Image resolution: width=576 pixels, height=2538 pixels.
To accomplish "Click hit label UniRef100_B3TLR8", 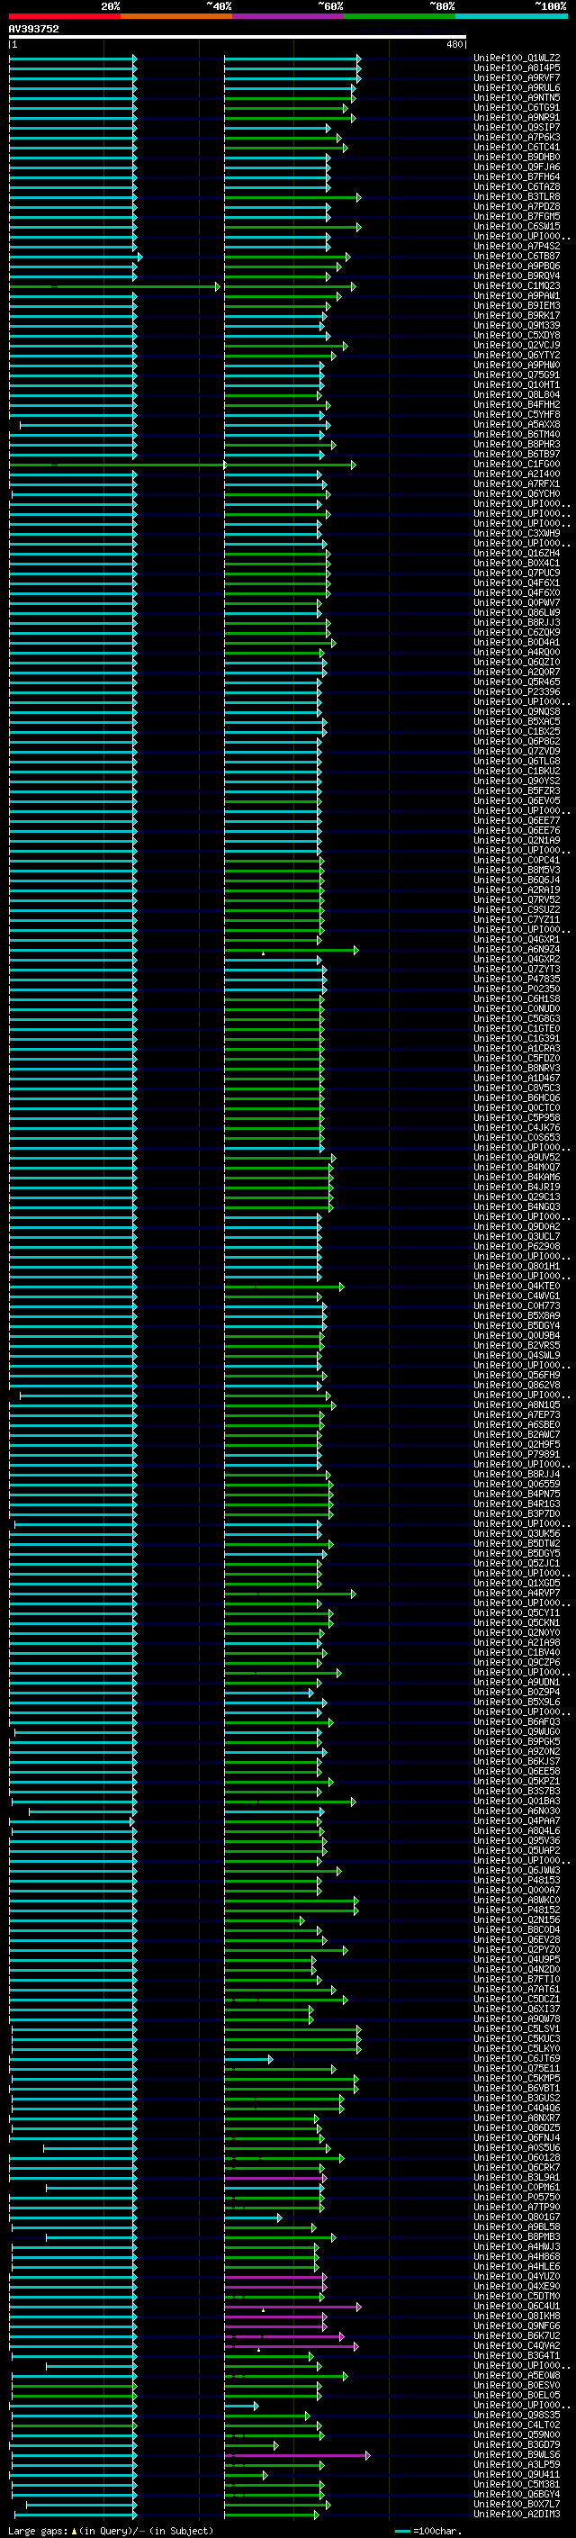I will click(x=517, y=196).
